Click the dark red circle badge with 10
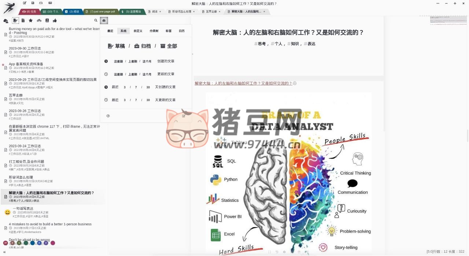The width and height of the screenshot is (469, 256). click(5, 243)
